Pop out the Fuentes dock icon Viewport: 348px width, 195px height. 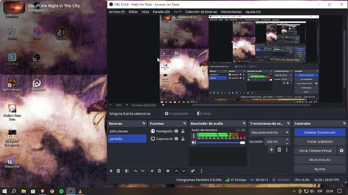(185, 123)
